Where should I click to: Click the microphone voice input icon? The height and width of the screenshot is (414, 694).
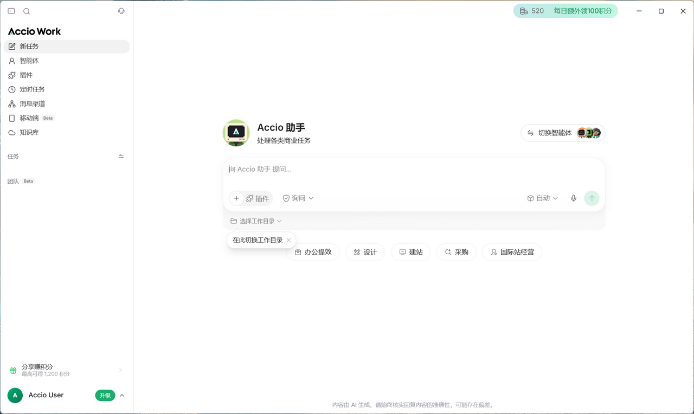(574, 198)
